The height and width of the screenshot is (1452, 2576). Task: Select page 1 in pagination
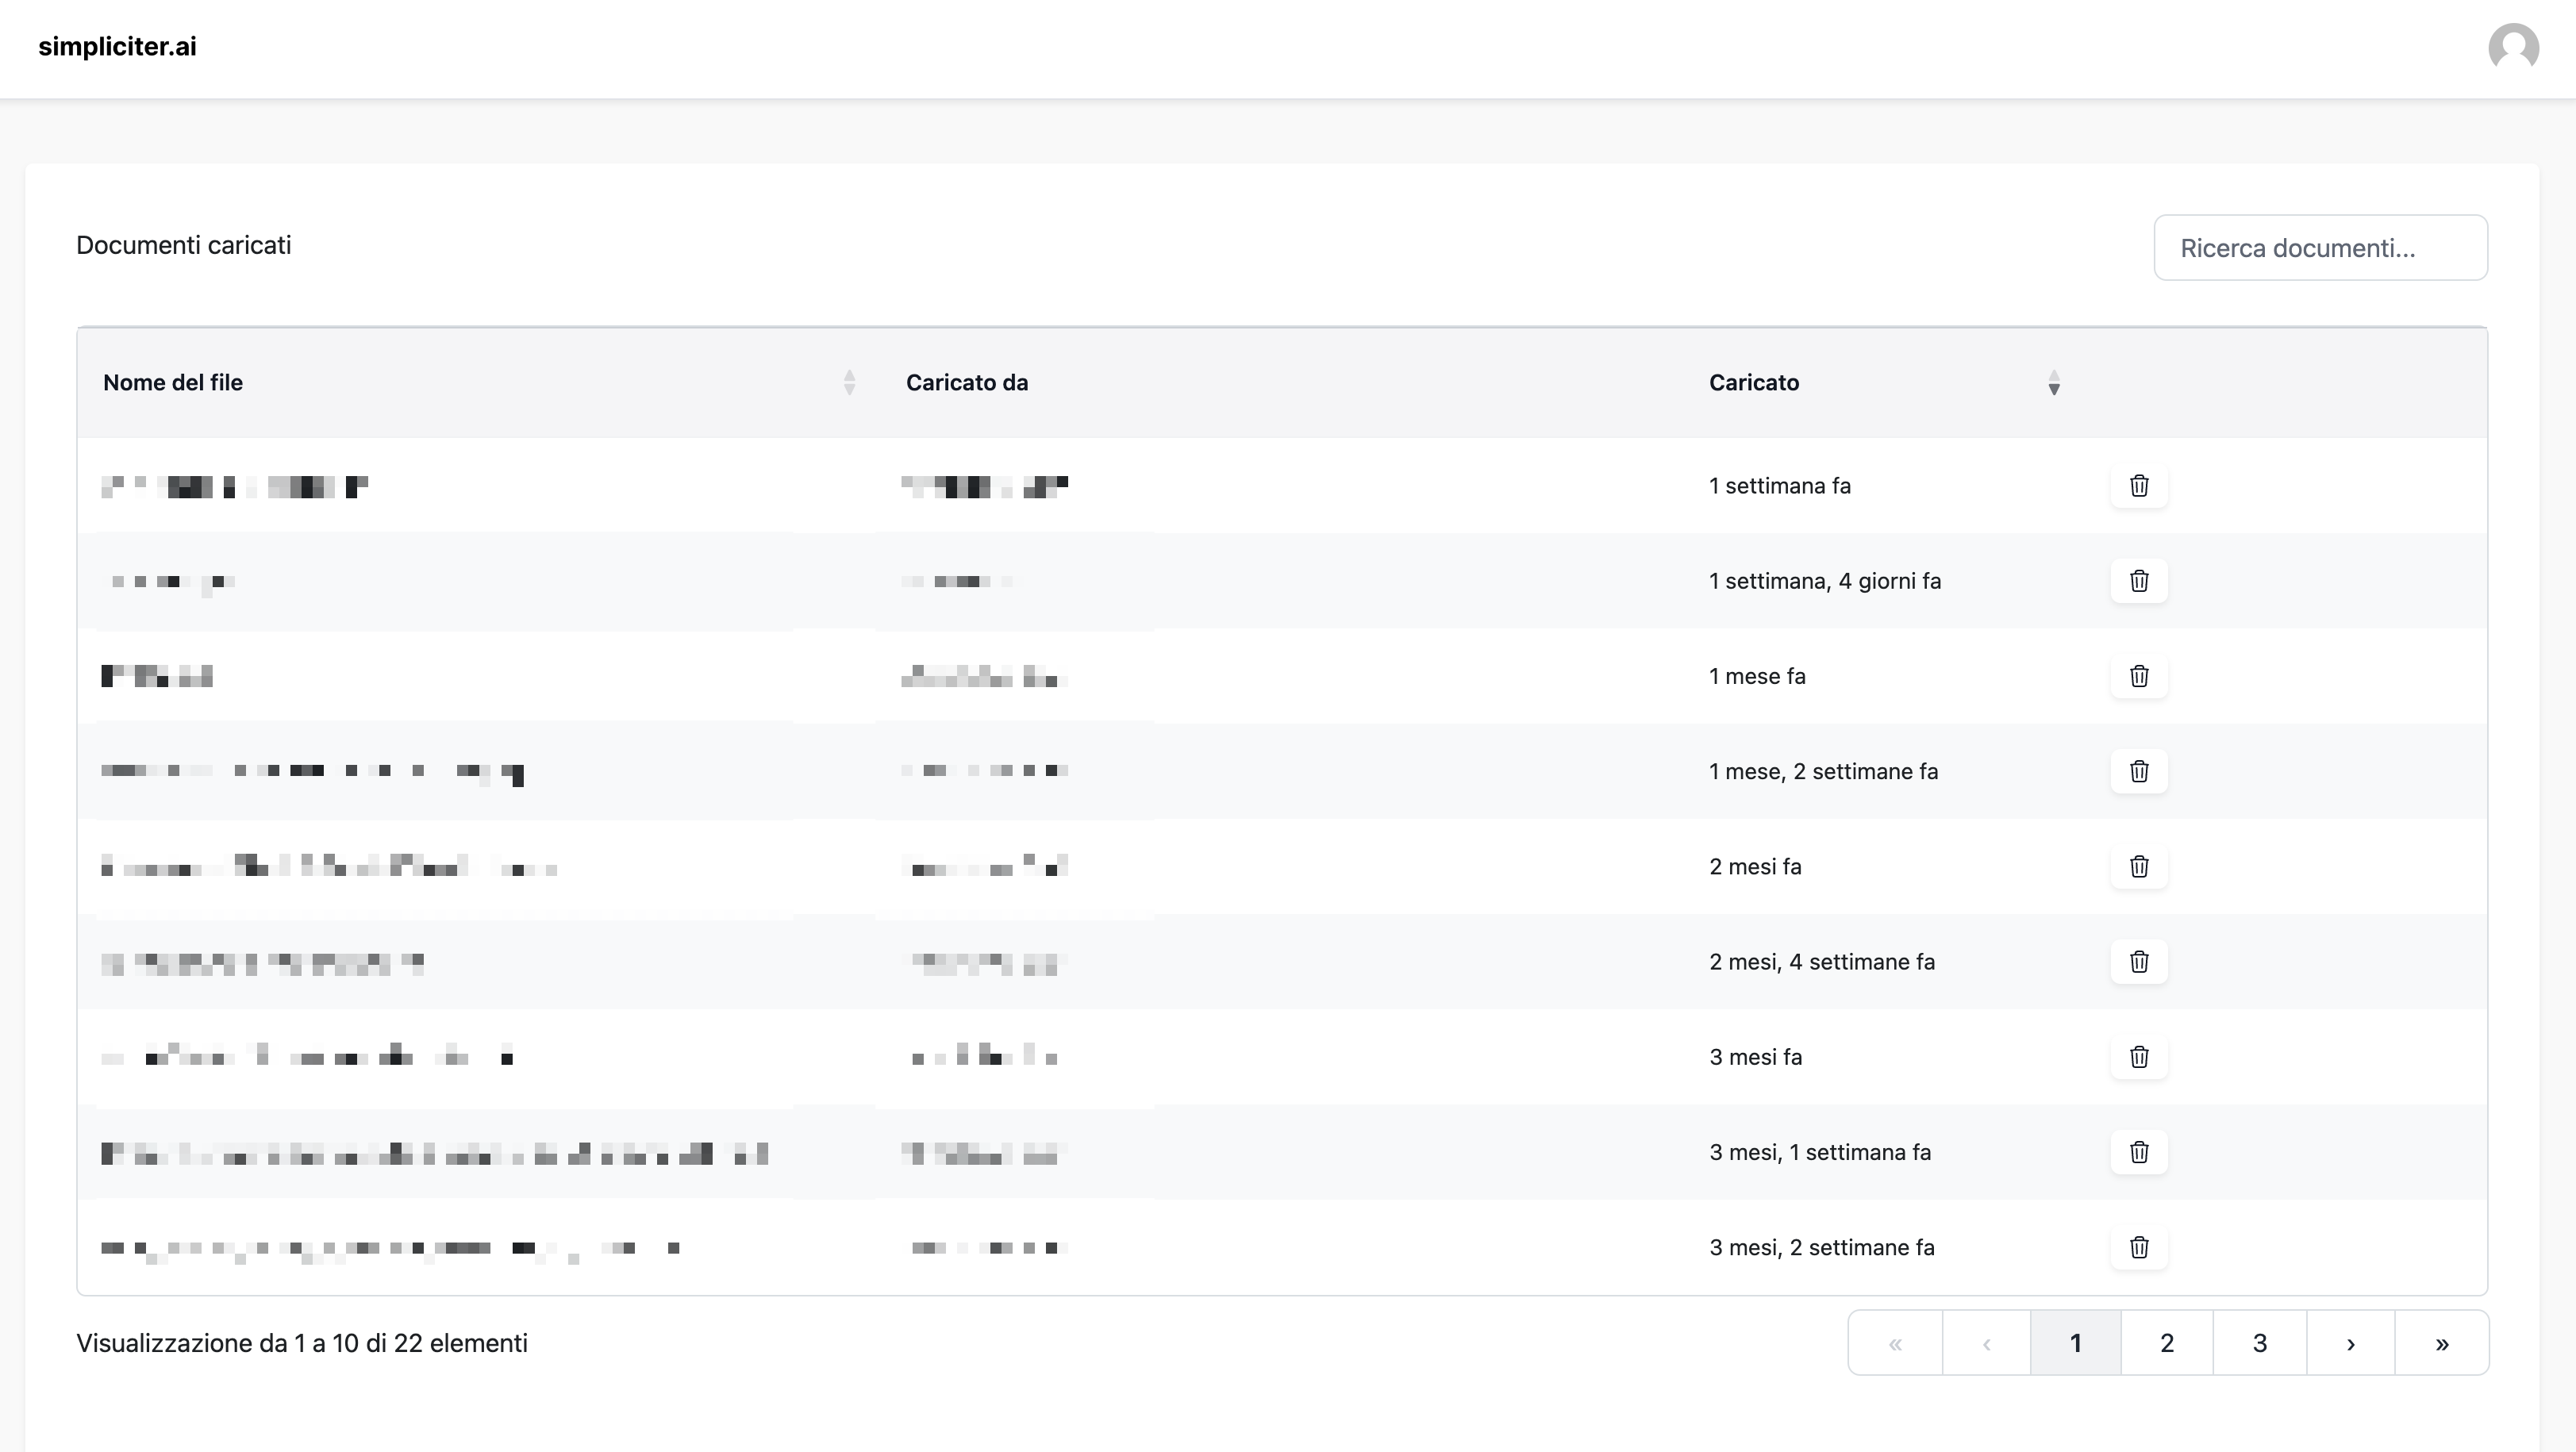point(2075,1343)
